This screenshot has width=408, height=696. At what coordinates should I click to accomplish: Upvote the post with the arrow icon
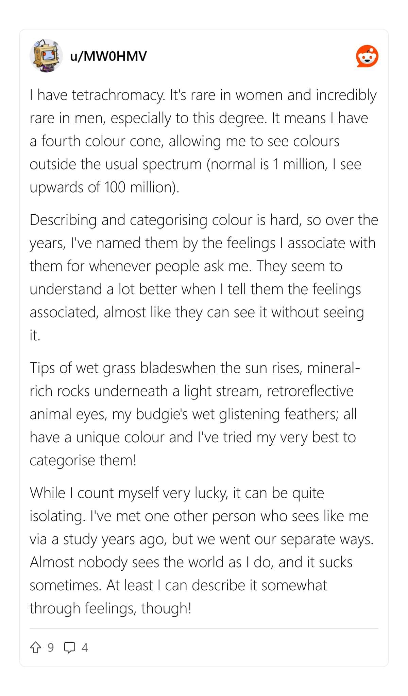[x=35, y=647]
